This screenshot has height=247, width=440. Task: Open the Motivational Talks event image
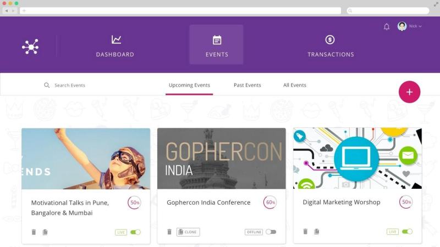tap(86, 159)
